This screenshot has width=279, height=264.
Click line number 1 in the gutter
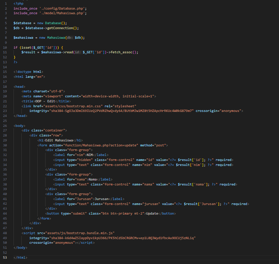(x=5, y=3)
